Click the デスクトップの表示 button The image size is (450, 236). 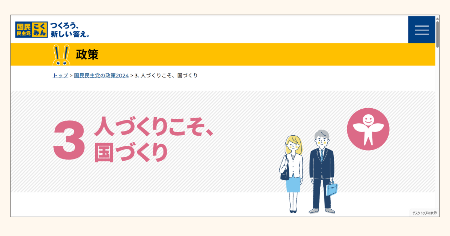(x=424, y=213)
